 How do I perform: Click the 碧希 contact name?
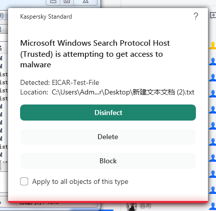click(145, 206)
